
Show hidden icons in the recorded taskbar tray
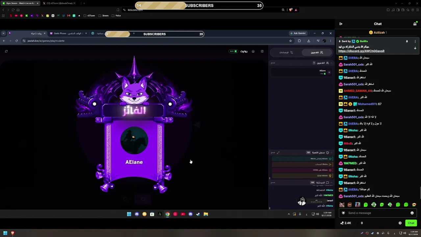point(289,214)
